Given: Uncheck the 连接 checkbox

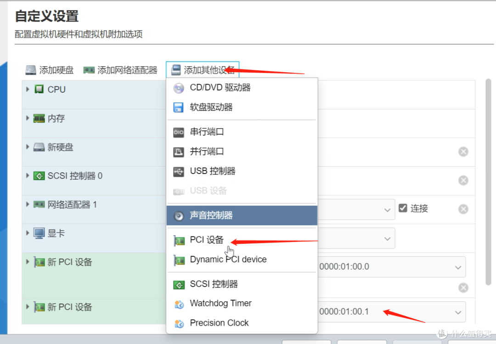Looking at the screenshot, I should (403, 208).
